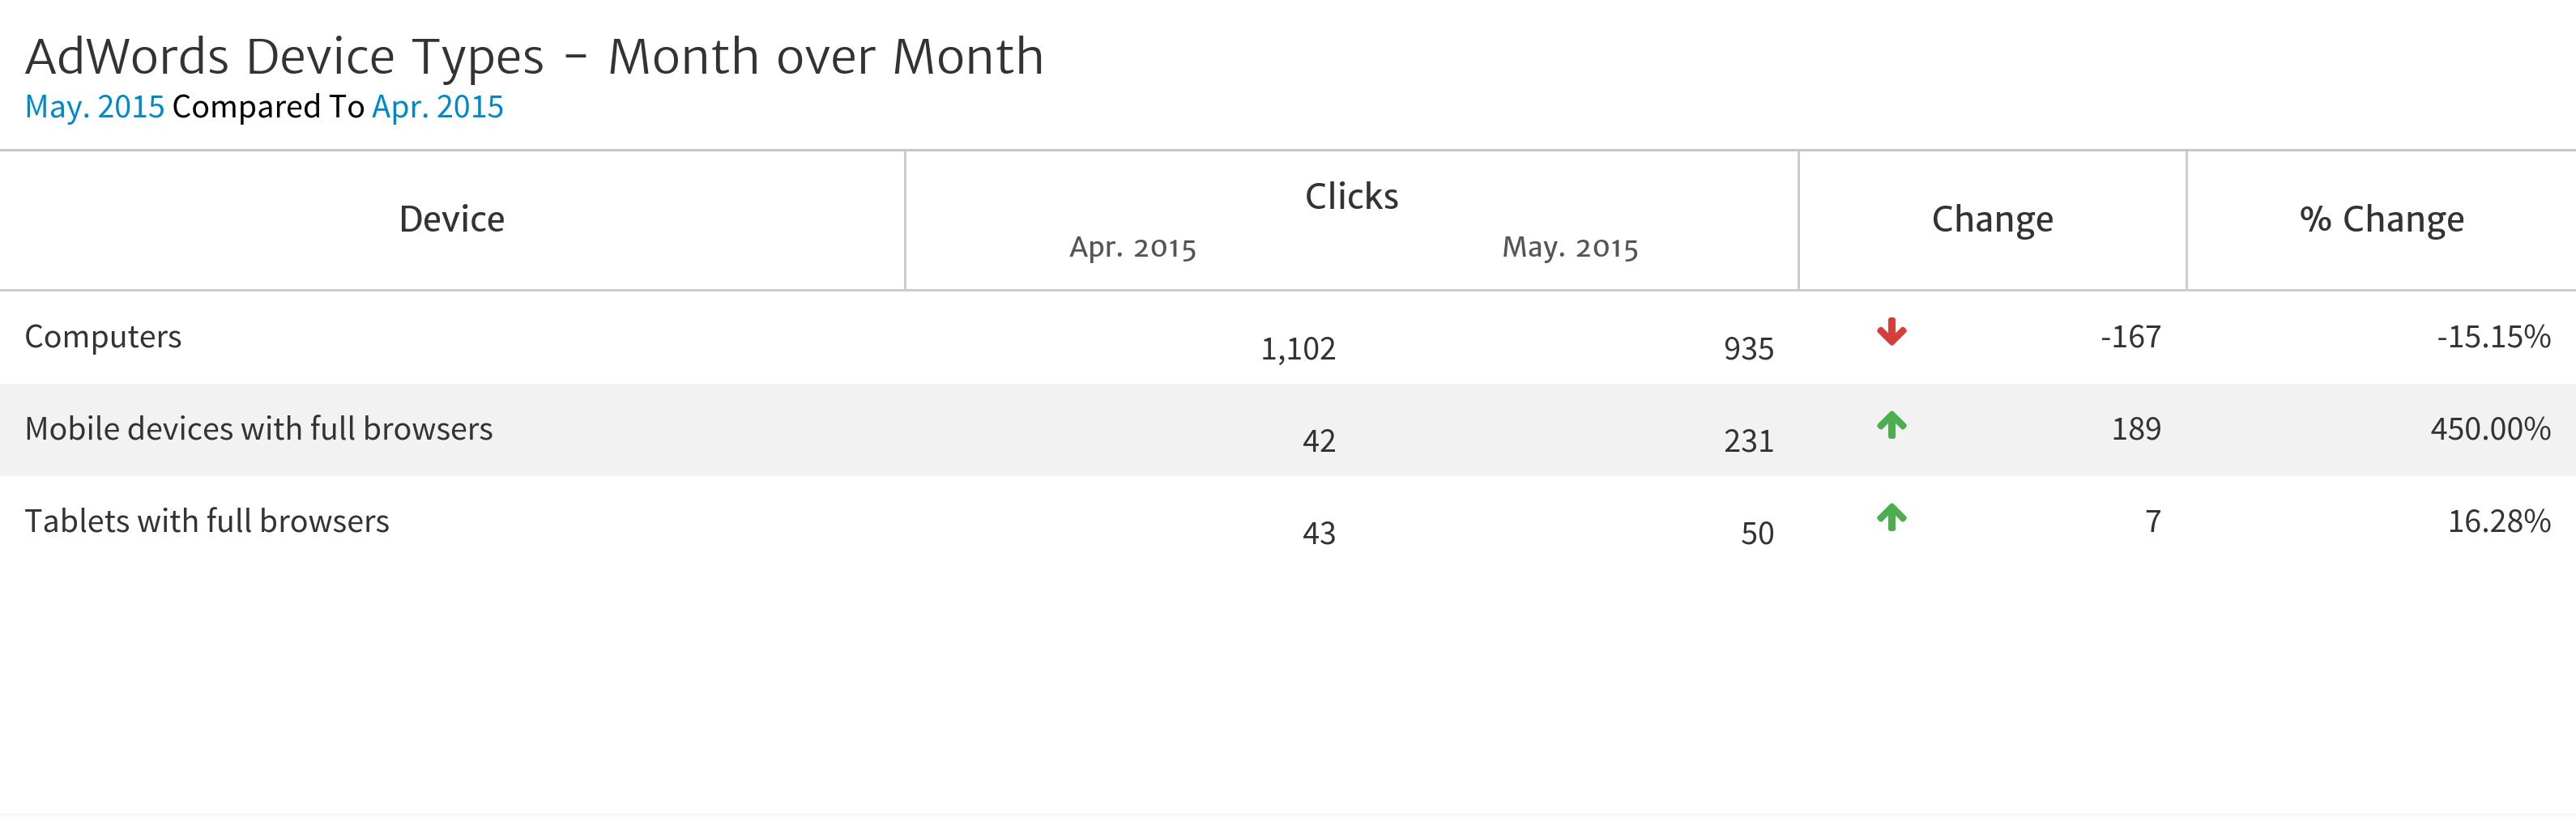The width and height of the screenshot is (2576, 821).
Task: Select Tablets with full browsers row
Action: (207, 521)
